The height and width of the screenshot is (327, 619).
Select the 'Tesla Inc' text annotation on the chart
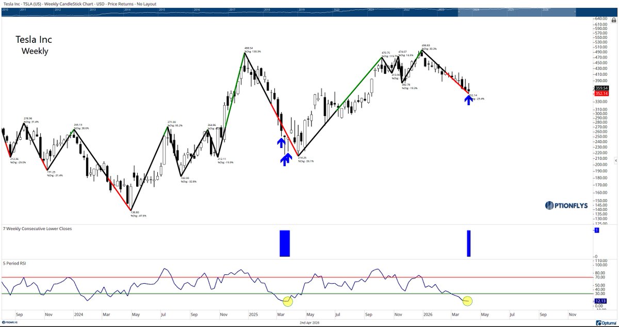[35, 40]
